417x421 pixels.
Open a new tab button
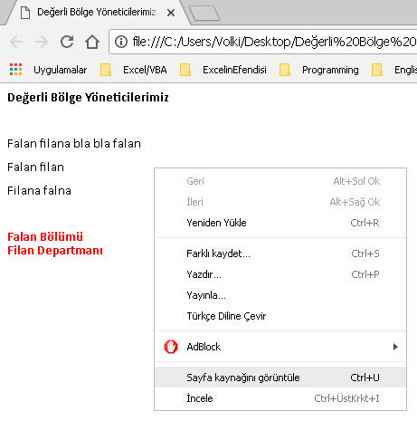204,14
